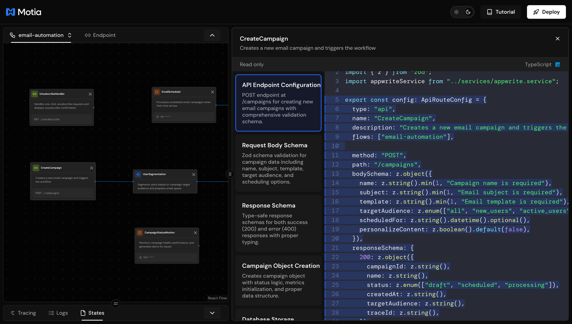Open EmailScheduler node code viewer icon
The image size is (572, 324).
tap(212, 92)
